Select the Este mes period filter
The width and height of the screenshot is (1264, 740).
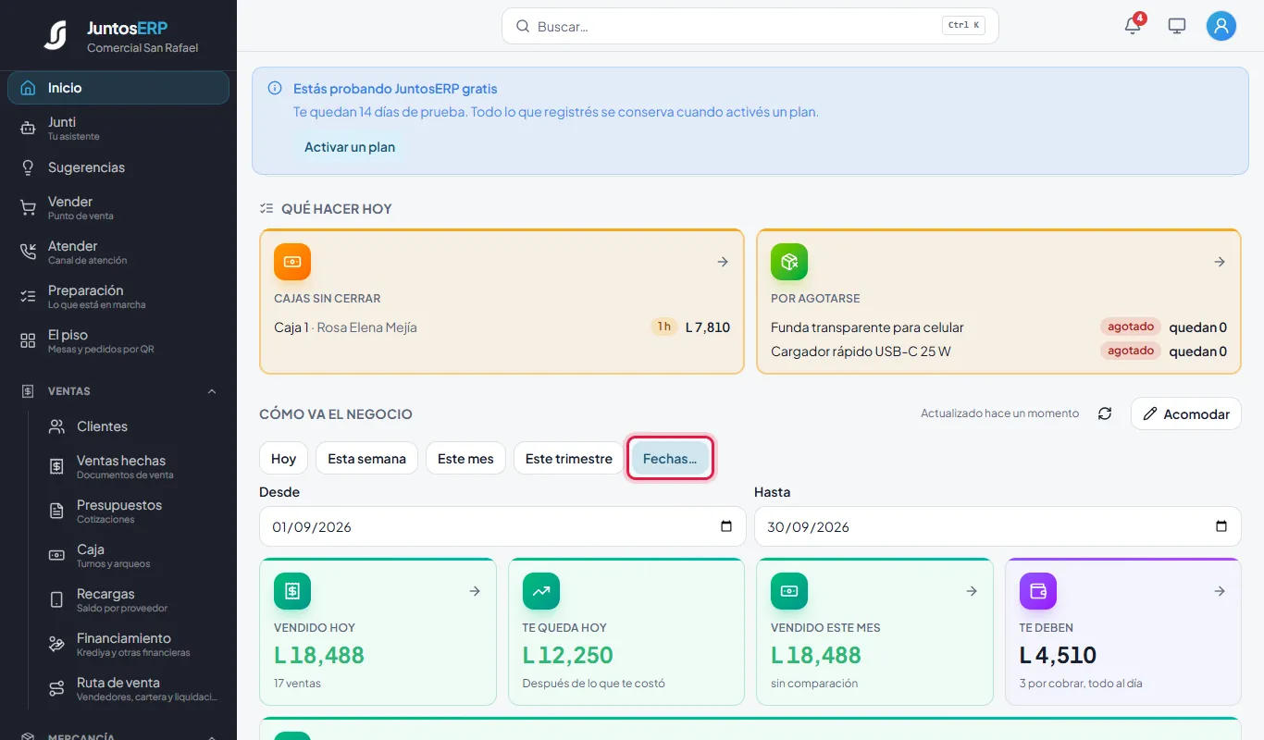(x=465, y=459)
